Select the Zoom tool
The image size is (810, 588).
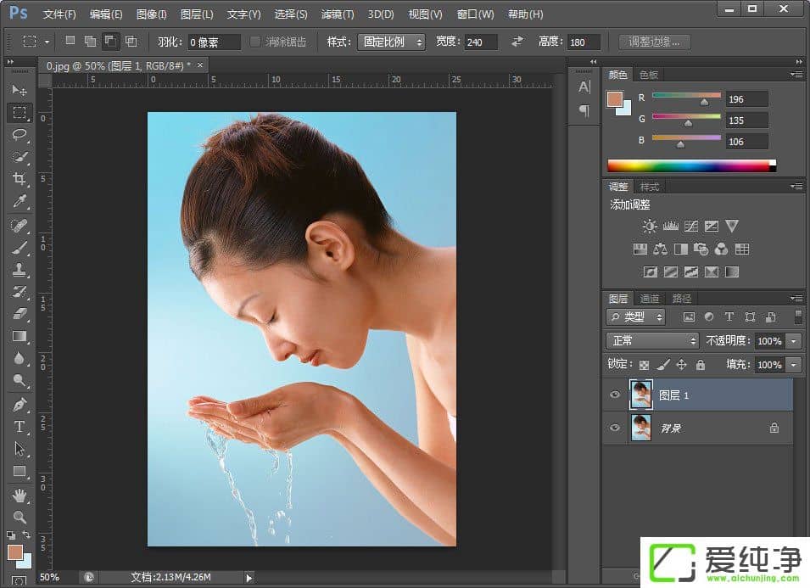(20, 517)
